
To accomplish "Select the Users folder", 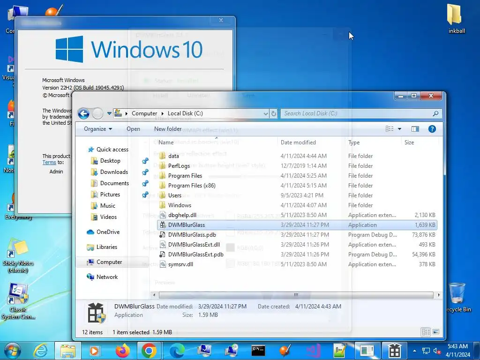I will pos(174,195).
